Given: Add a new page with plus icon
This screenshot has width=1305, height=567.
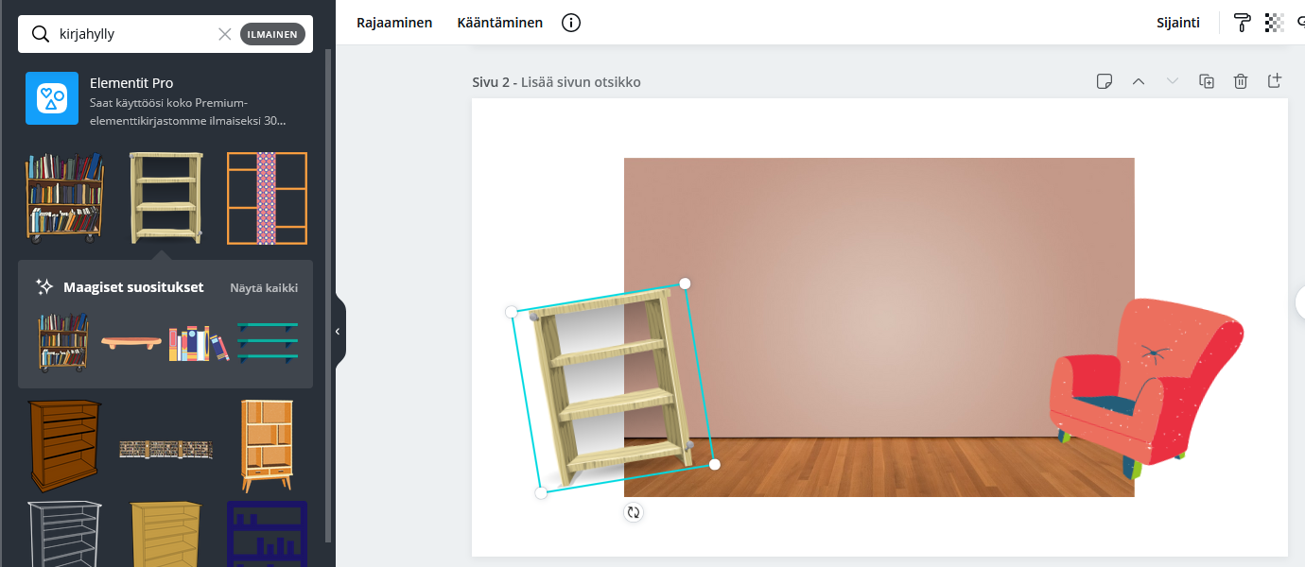Looking at the screenshot, I should (x=1274, y=81).
